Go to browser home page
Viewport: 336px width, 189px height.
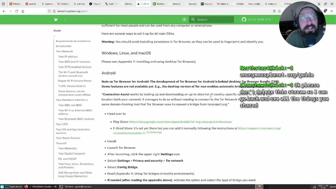(23, 11)
